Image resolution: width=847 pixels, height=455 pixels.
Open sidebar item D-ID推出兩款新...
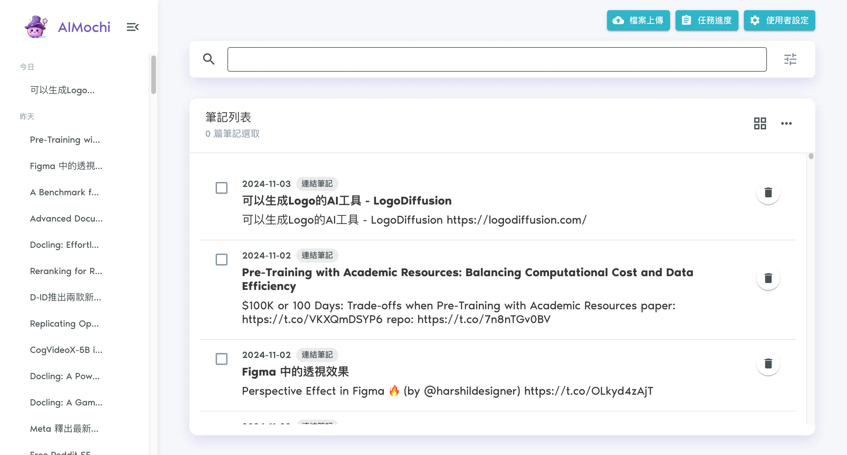(65, 298)
